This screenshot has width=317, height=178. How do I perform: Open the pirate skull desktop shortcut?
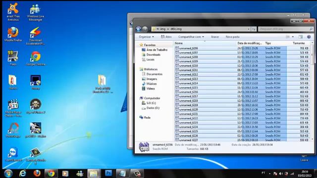pyautogui.click(x=36, y=106)
